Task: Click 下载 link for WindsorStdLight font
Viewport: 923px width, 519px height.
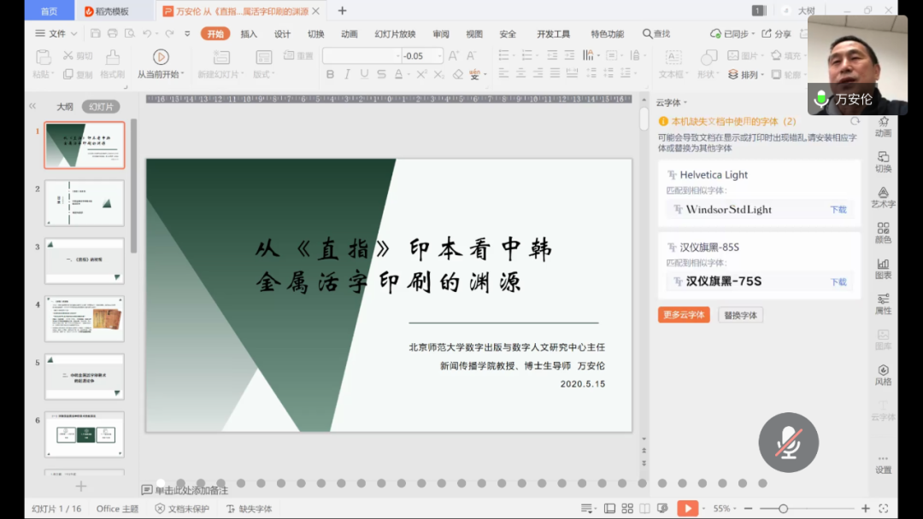Action: [838, 209]
